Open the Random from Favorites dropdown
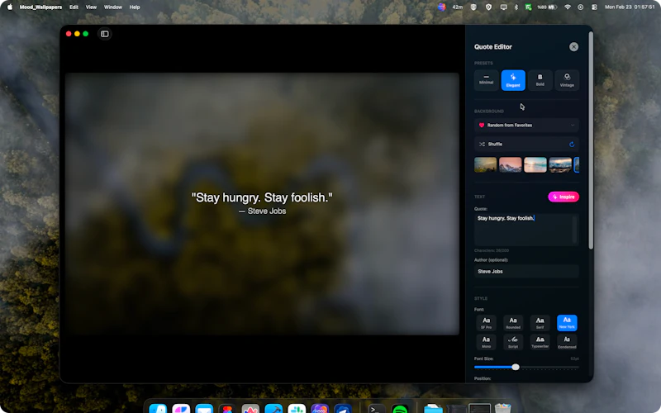The width and height of the screenshot is (661, 413). (526, 126)
